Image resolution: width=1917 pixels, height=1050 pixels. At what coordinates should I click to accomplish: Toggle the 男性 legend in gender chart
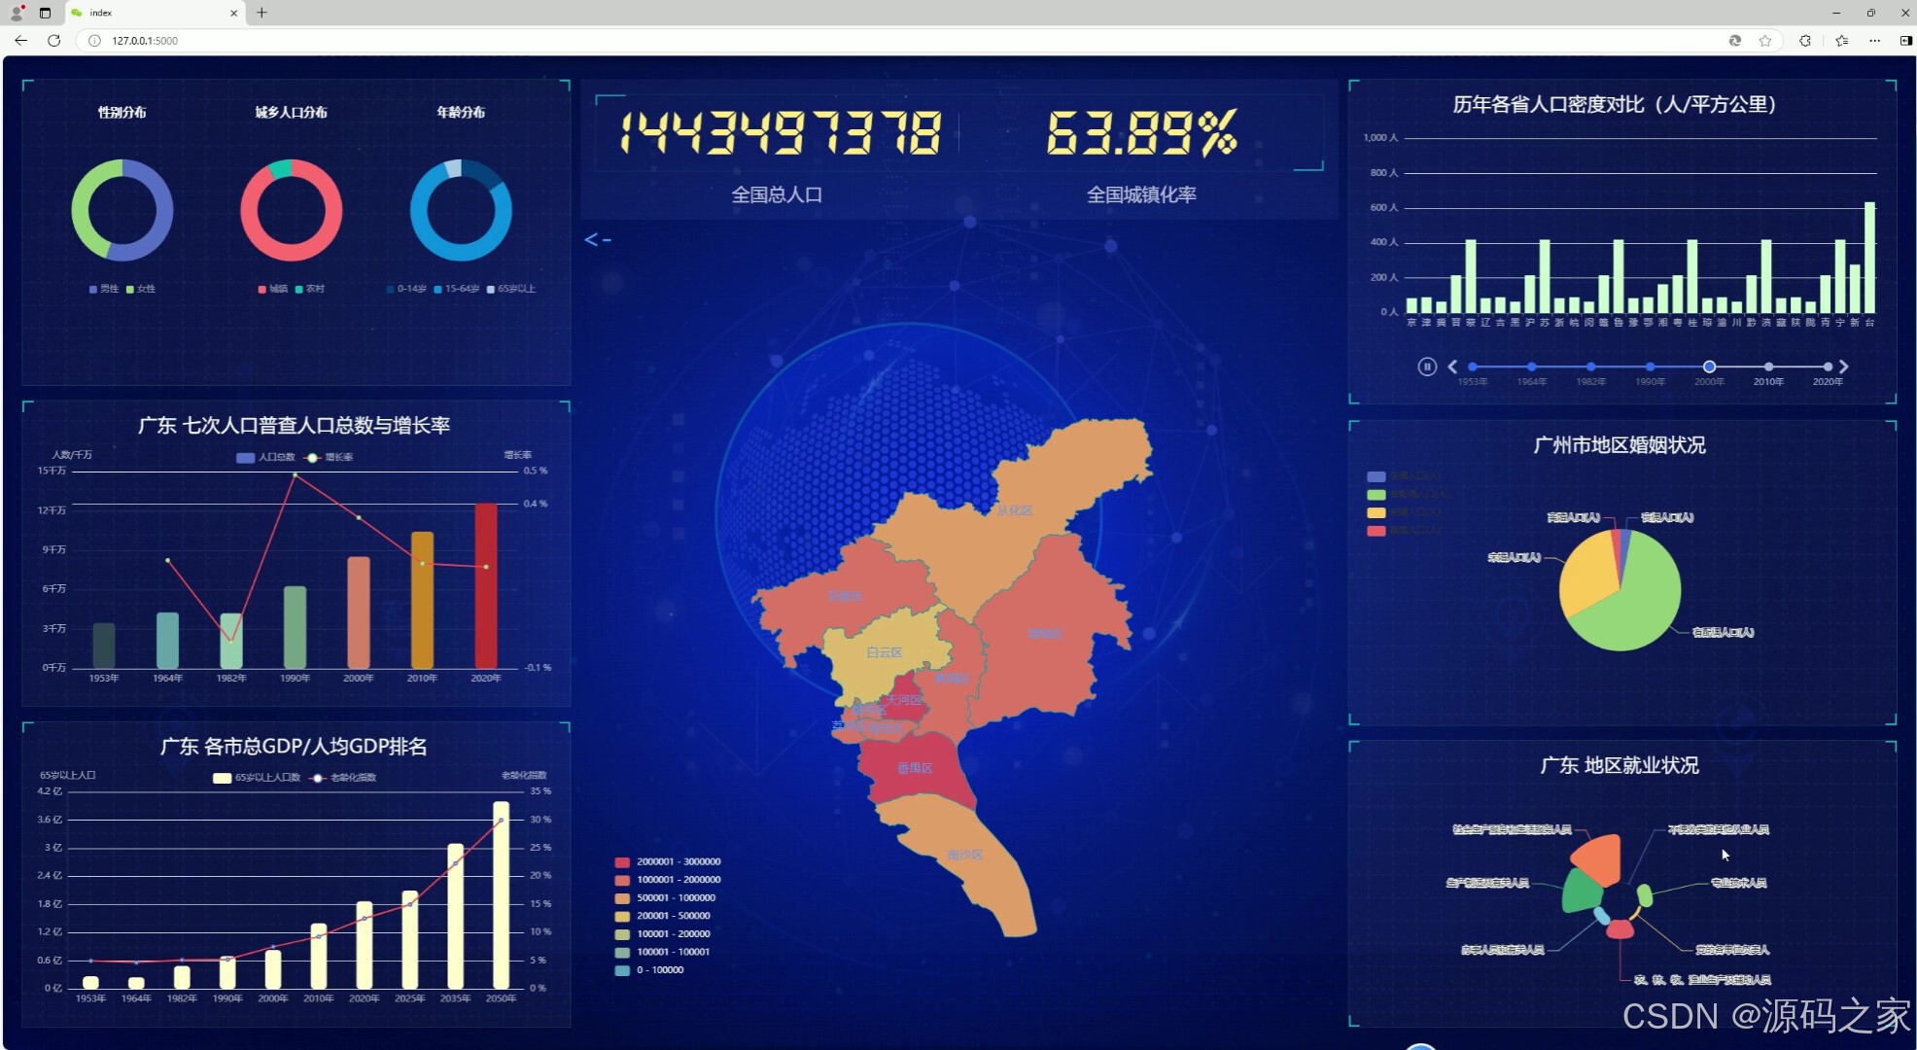click(x=103, y=289)
